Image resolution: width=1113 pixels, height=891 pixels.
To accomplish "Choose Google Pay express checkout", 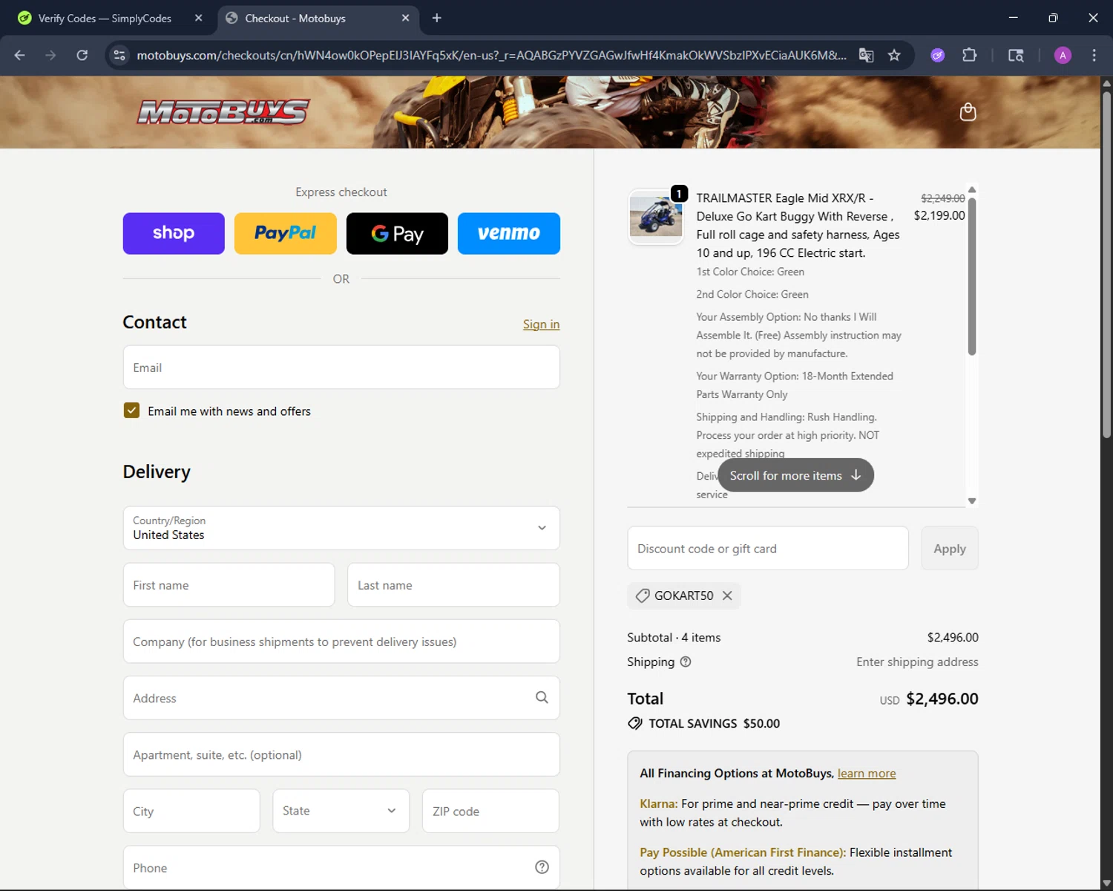I will click(397, 233).
